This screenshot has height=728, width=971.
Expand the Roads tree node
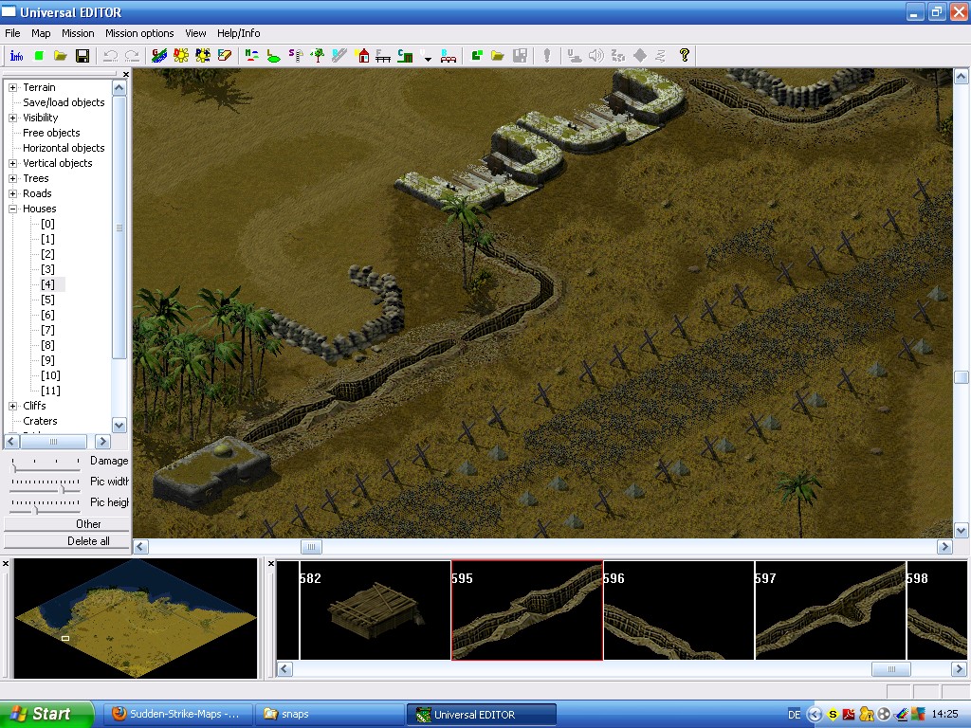click(12, 193)
